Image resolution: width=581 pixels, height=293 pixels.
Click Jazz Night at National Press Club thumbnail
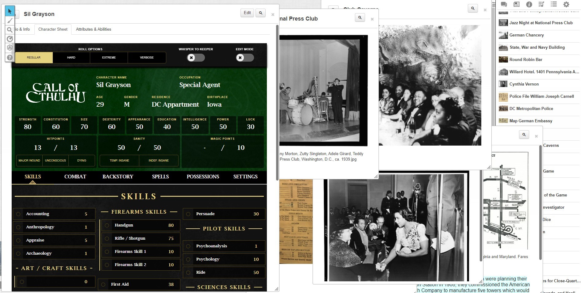coord(503,23)
